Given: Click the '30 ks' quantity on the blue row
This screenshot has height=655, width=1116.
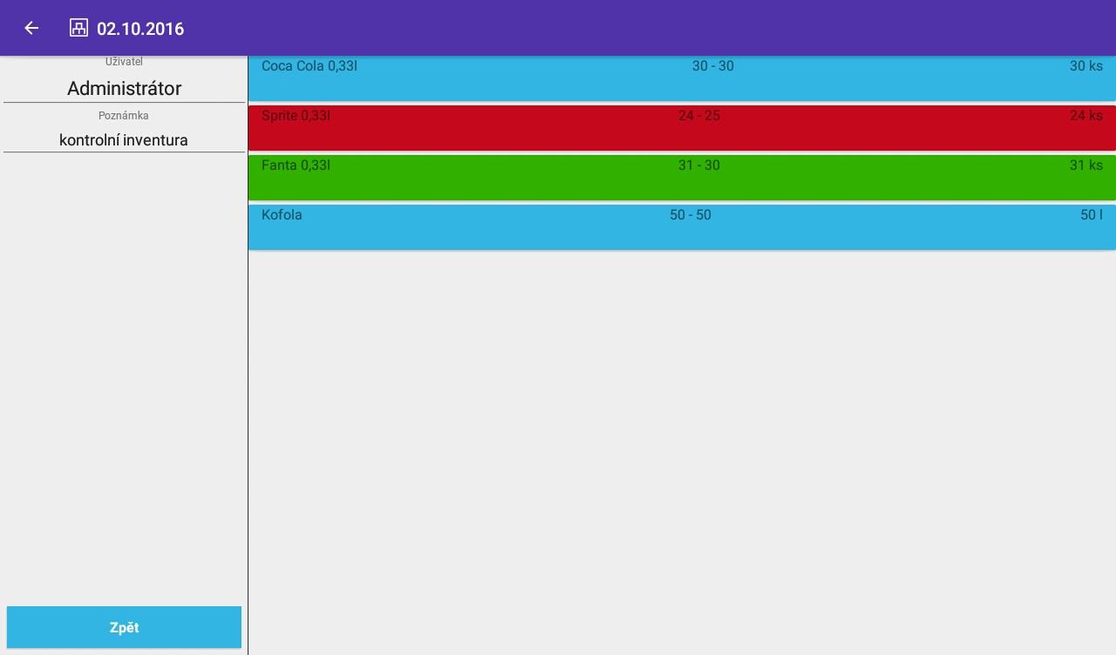Looking at the screenshot, I should click(x=1085, y=66).
